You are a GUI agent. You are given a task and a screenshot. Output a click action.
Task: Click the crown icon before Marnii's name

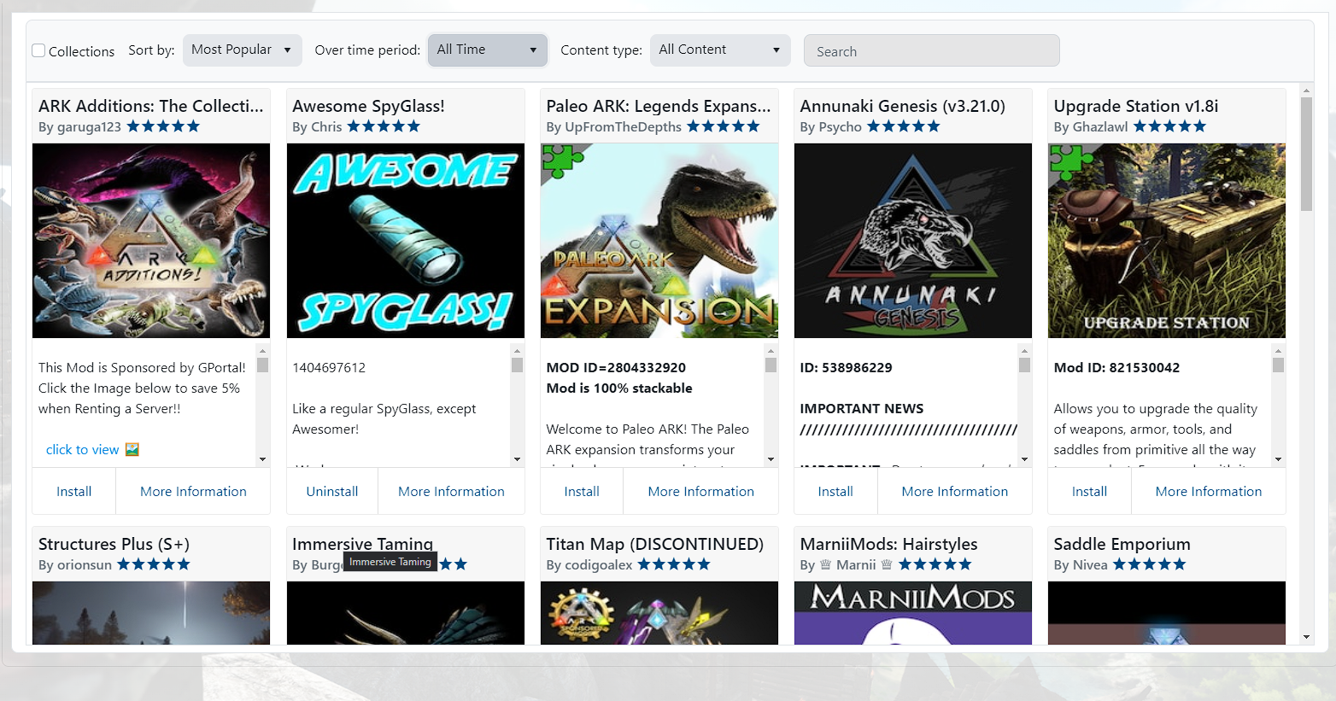tap(826, 564)
